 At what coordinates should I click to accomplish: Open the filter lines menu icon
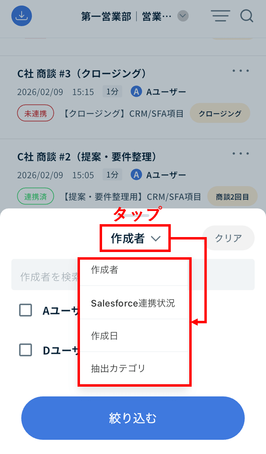220,16
